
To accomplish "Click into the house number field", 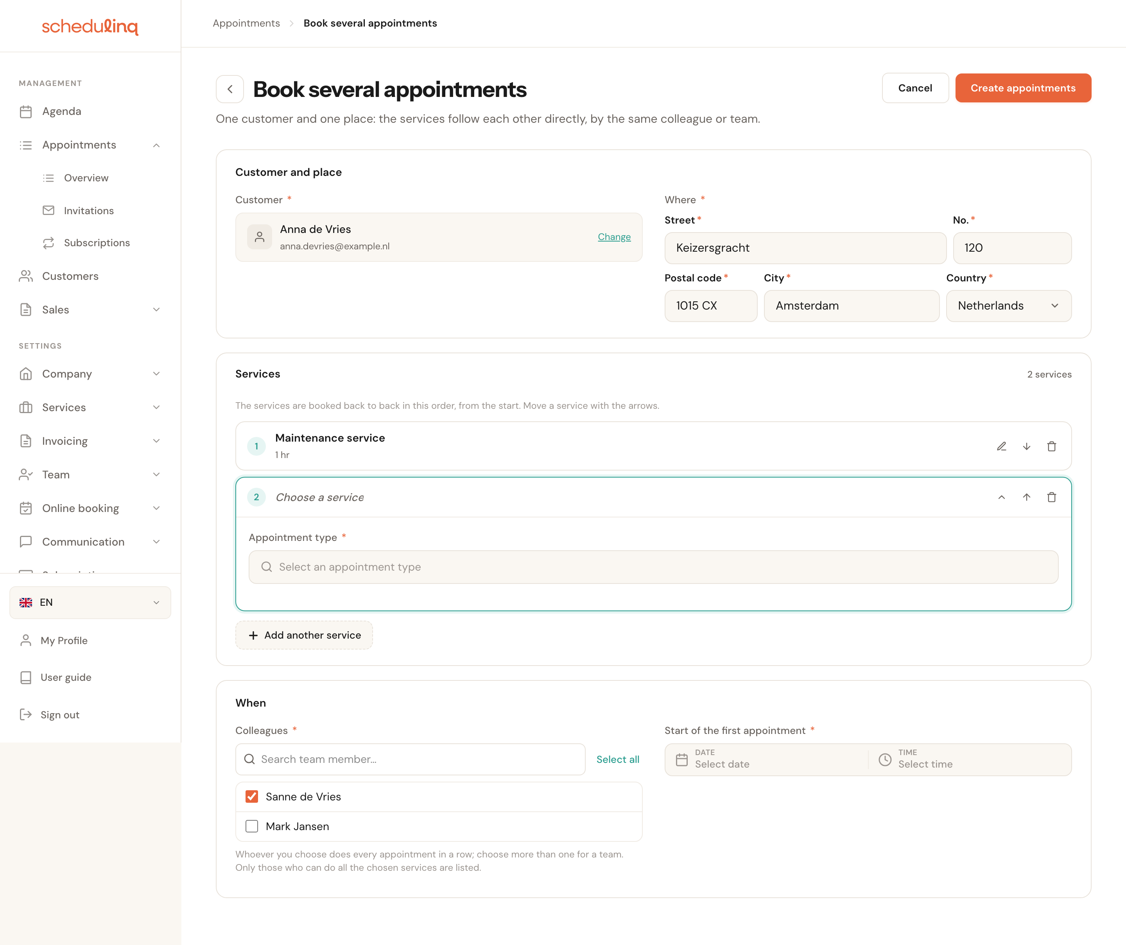I will pos(1012,248).
